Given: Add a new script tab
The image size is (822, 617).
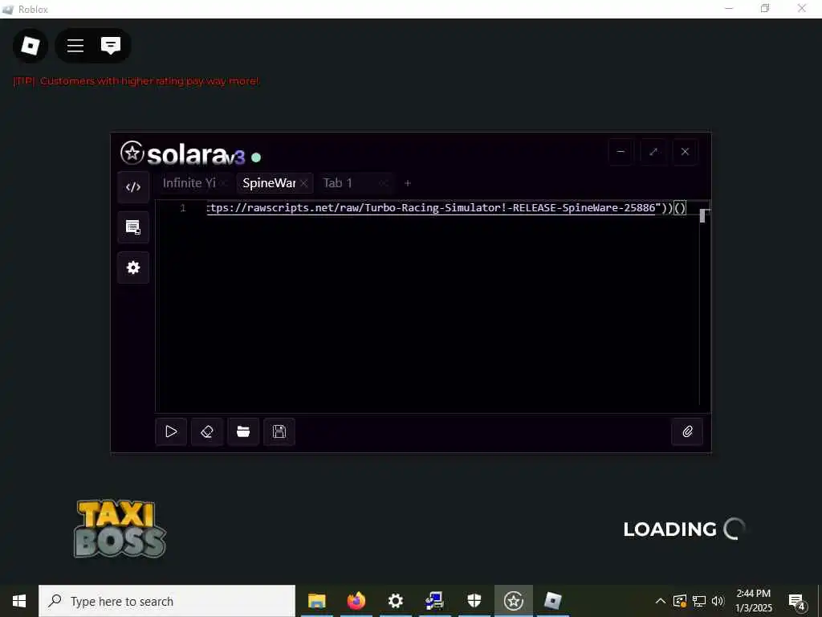Looking at the screenshot, I should coord(408,183).
